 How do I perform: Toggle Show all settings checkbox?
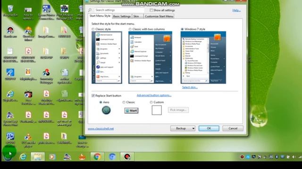pyautogui.click(x=151, y=10)
